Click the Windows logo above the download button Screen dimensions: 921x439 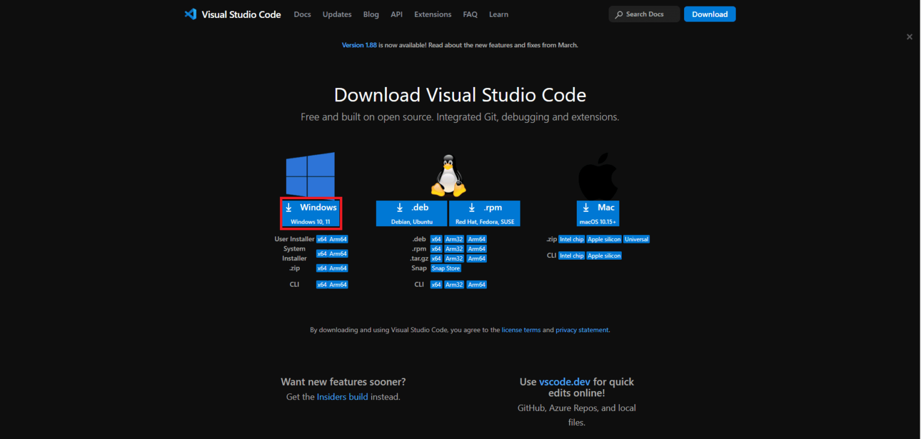[310, 174]
